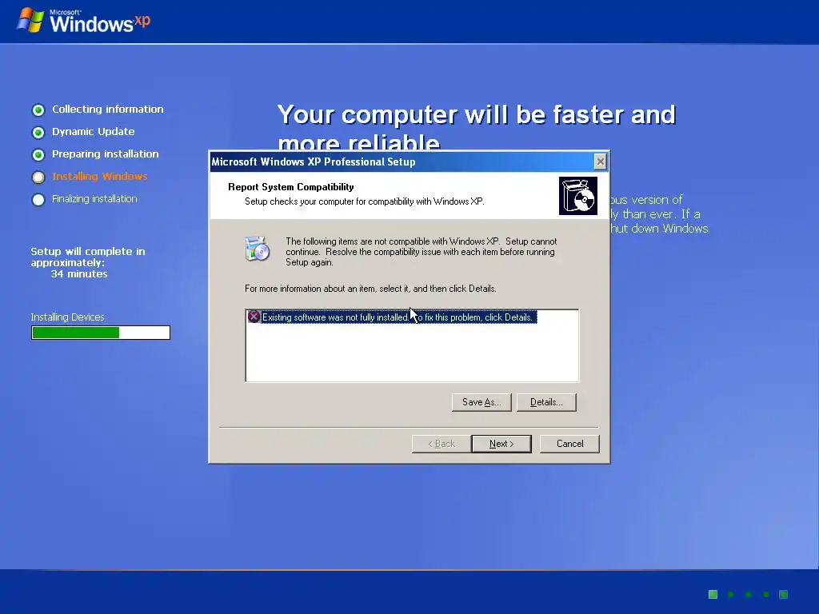Cancel the Windows XP setup dialog
Viewport: 819px width, 614px height.
pos(569,444)
